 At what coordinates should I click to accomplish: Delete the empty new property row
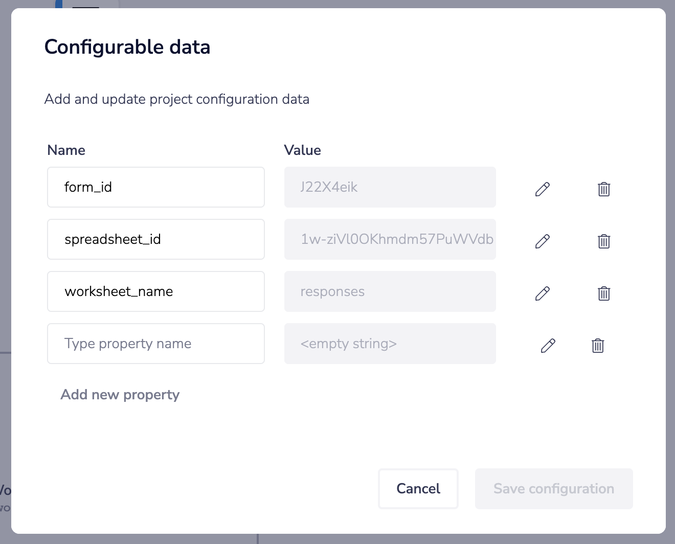[597, 346]
